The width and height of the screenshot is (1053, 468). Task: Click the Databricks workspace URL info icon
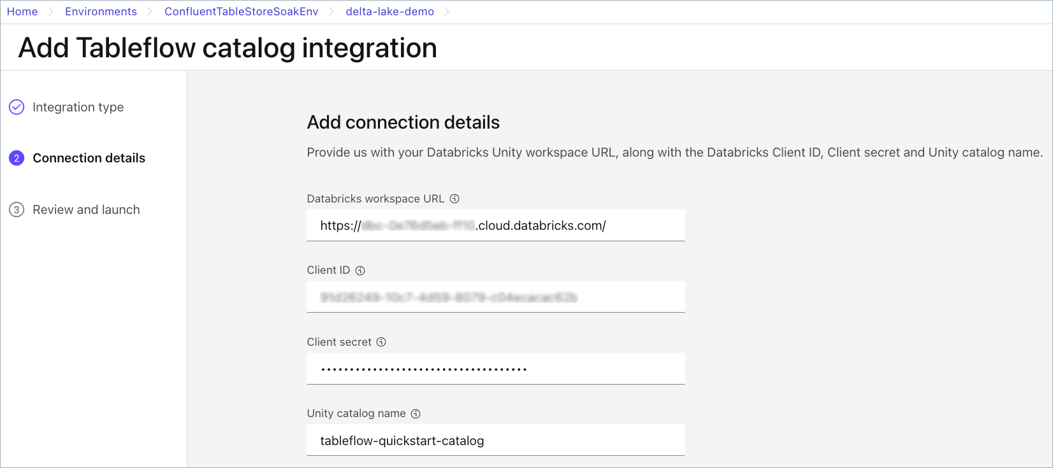click(454, 199)
